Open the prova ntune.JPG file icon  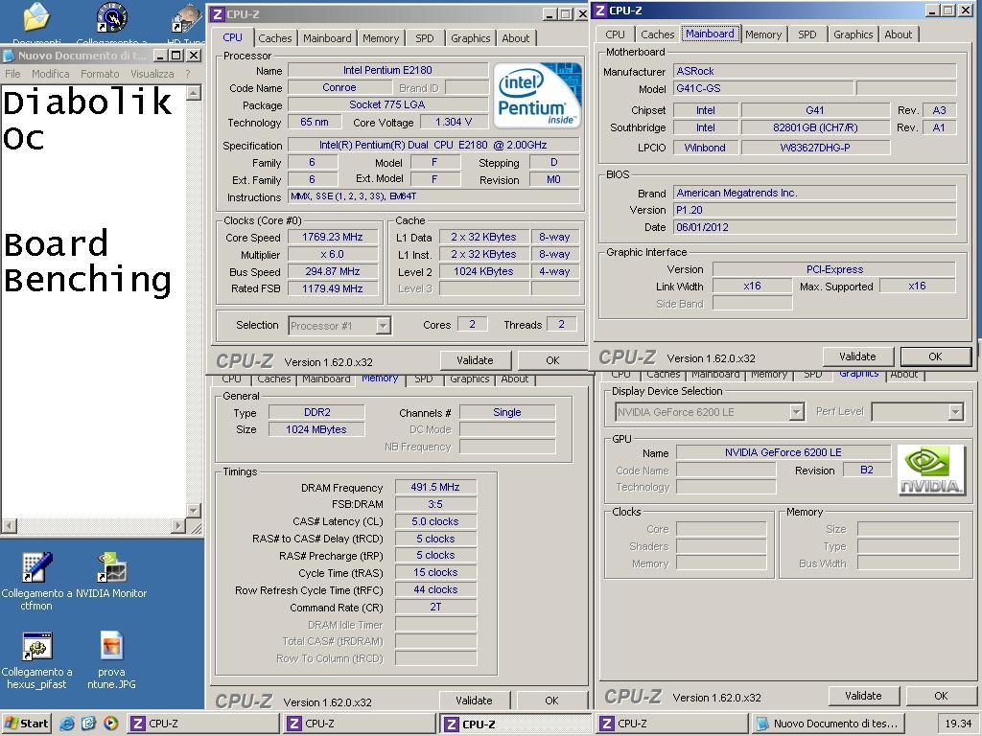click(111, 659)
